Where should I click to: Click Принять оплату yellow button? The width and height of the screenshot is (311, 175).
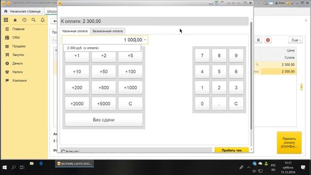pyautogui.click(x=289, y=142)
